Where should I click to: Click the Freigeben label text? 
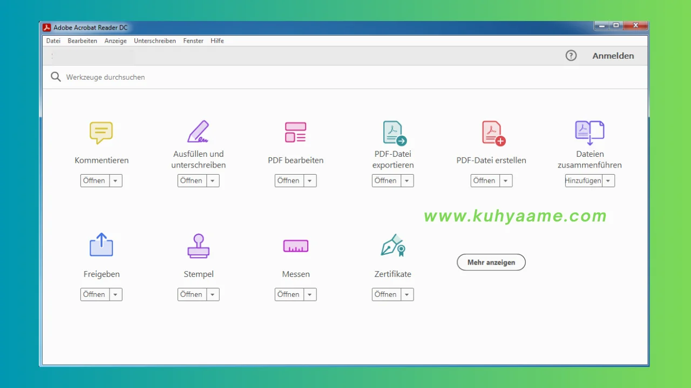(x=101, y=274)
